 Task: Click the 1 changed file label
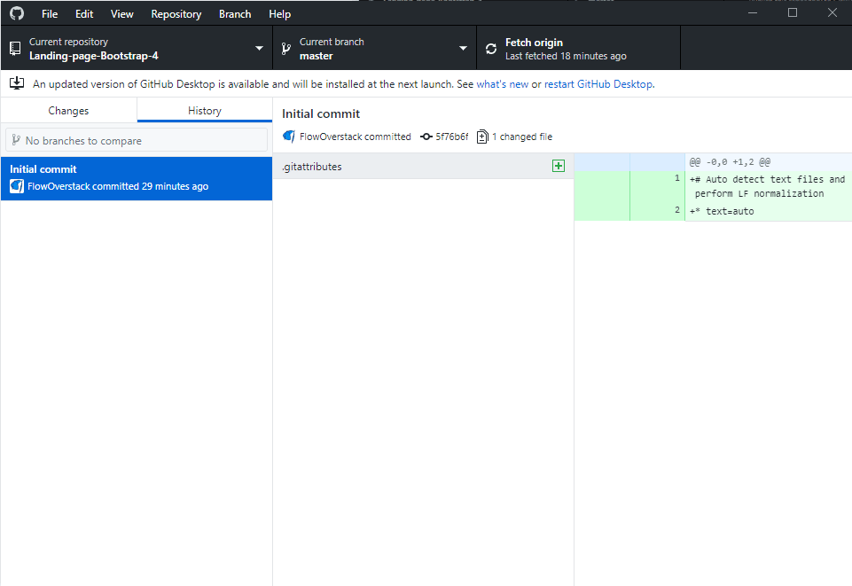(x=522, y=137)
